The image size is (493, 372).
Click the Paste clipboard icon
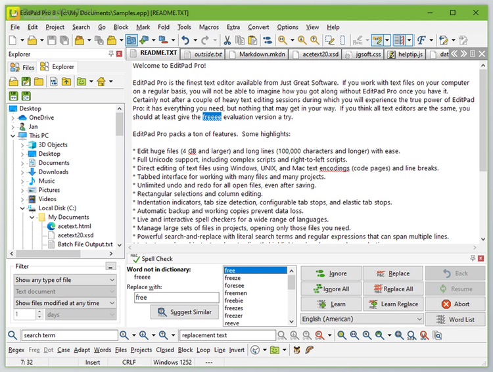[252, 40]
